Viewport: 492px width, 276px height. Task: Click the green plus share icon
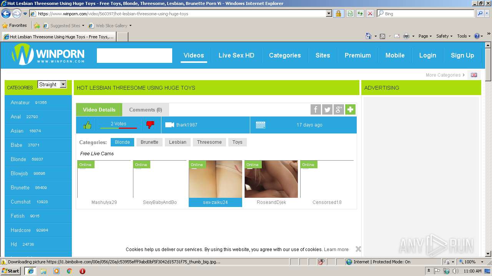(350, 110)
